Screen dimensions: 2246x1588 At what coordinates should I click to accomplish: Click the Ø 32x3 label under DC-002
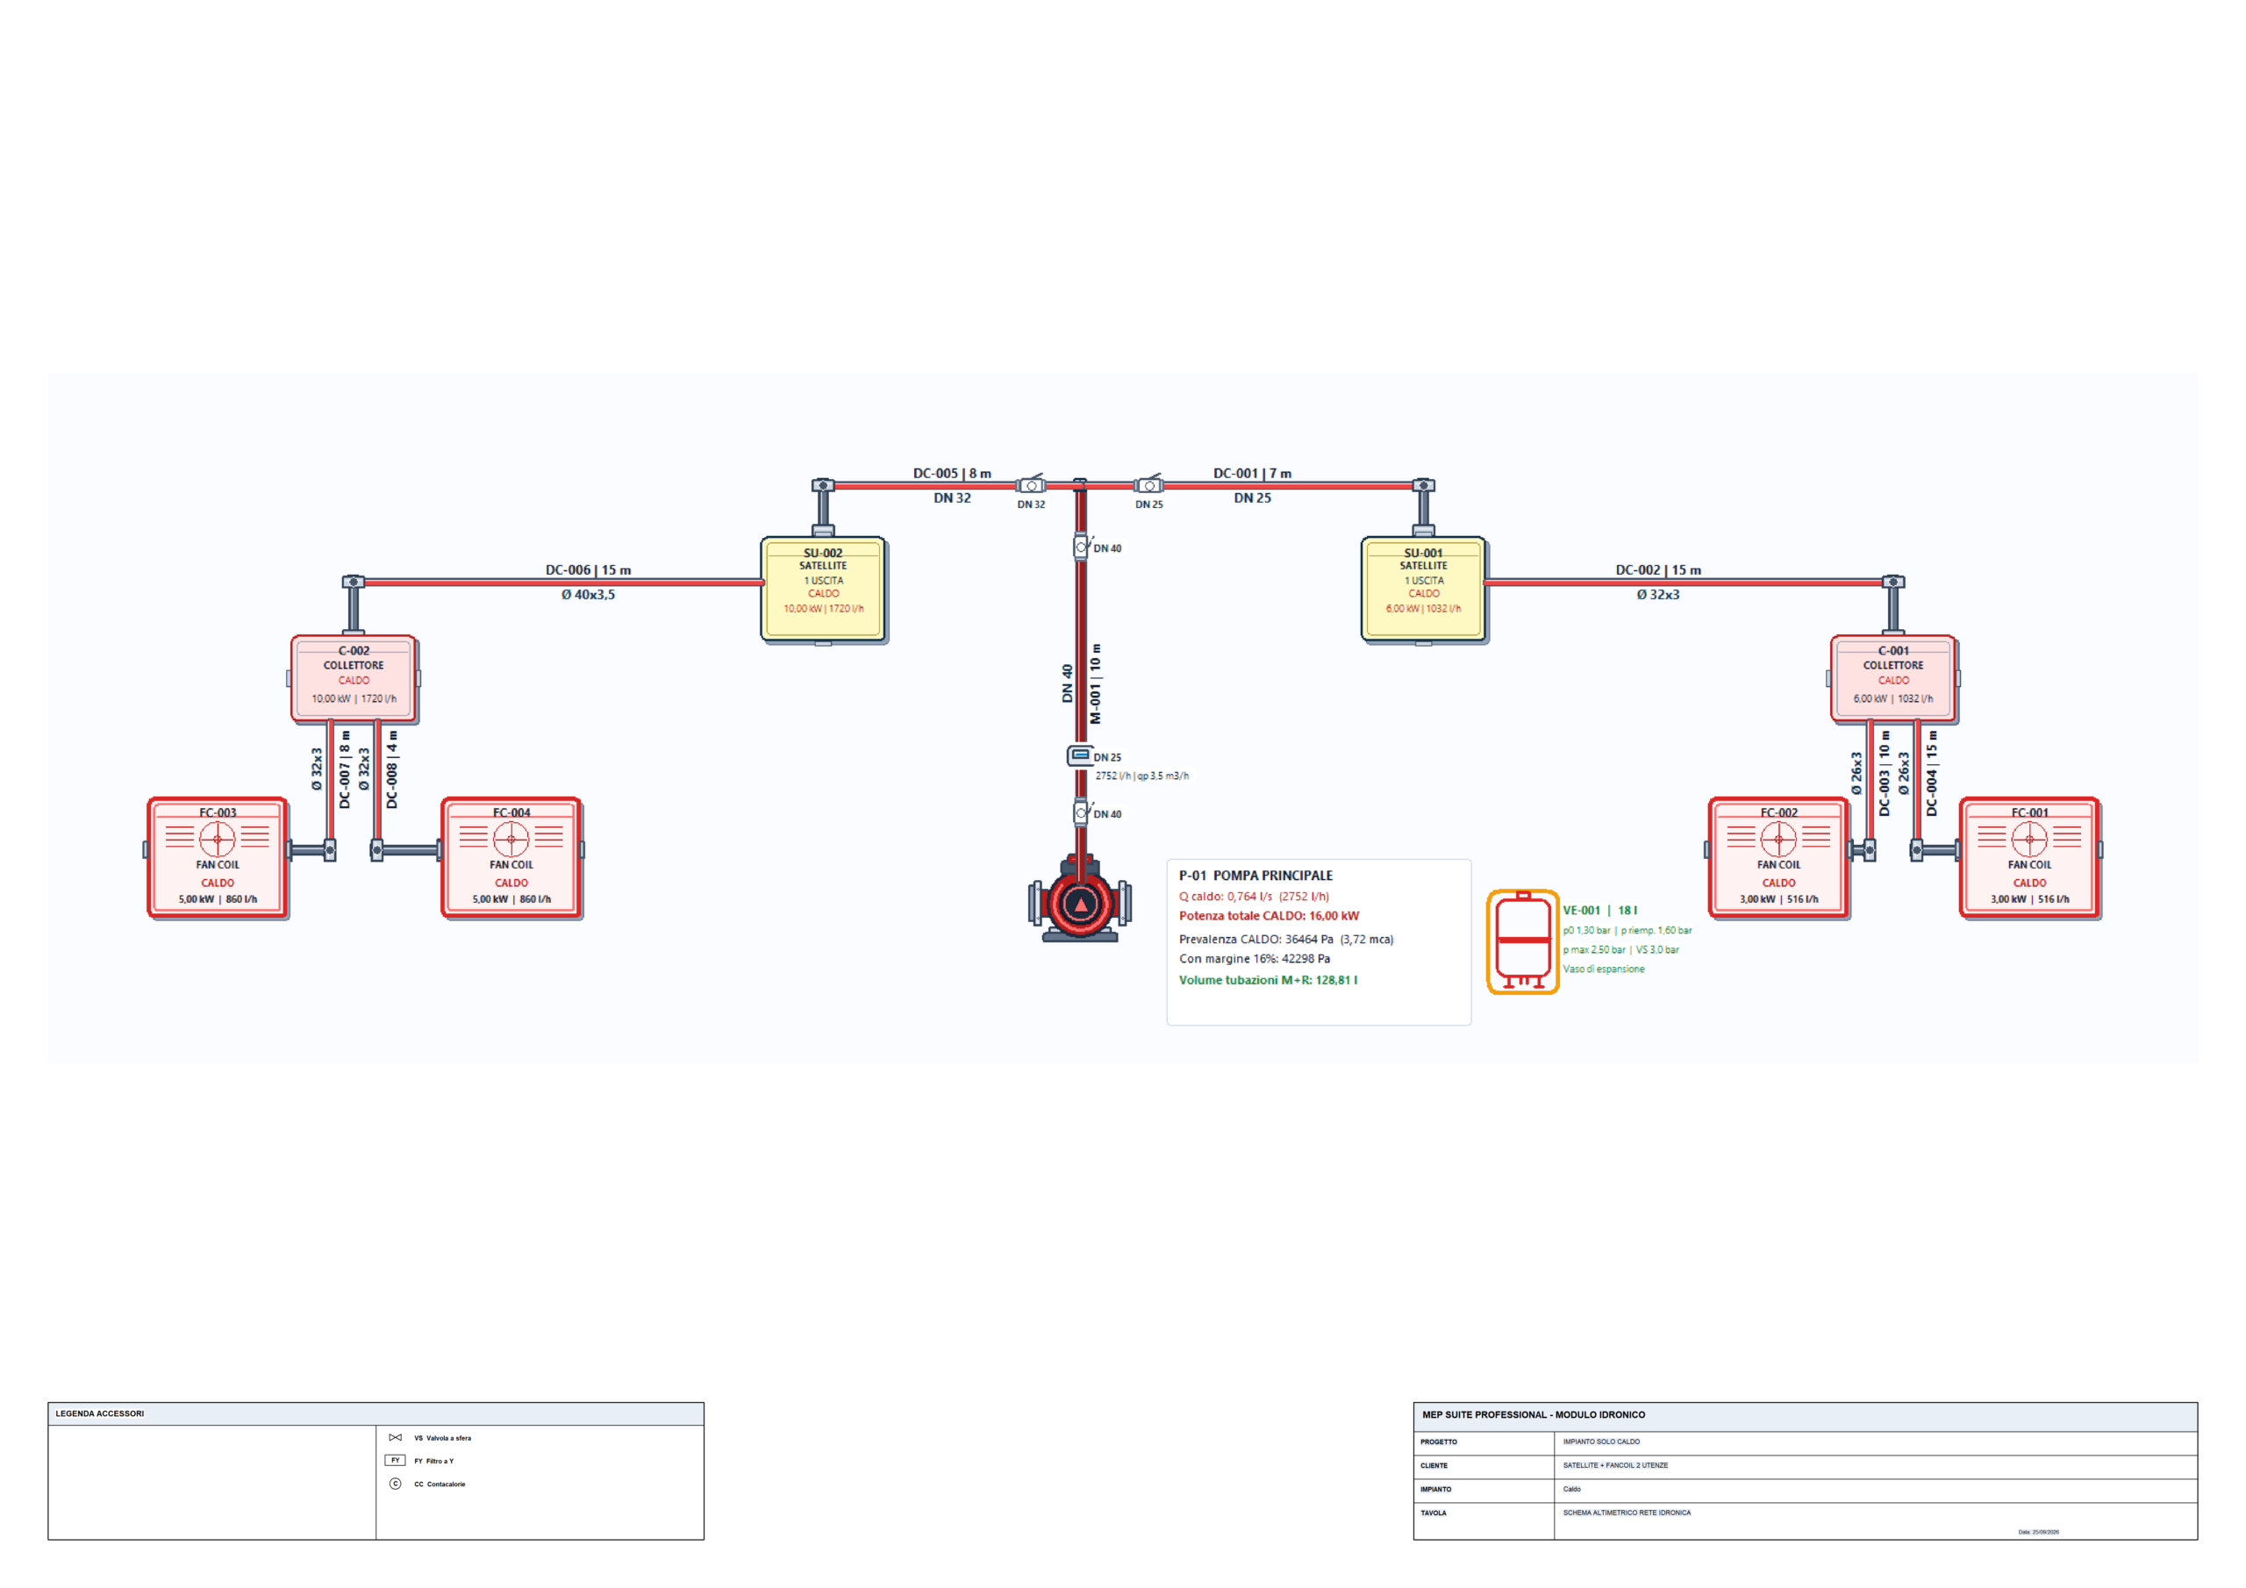pyautogui.click(x=1658, y=594)
